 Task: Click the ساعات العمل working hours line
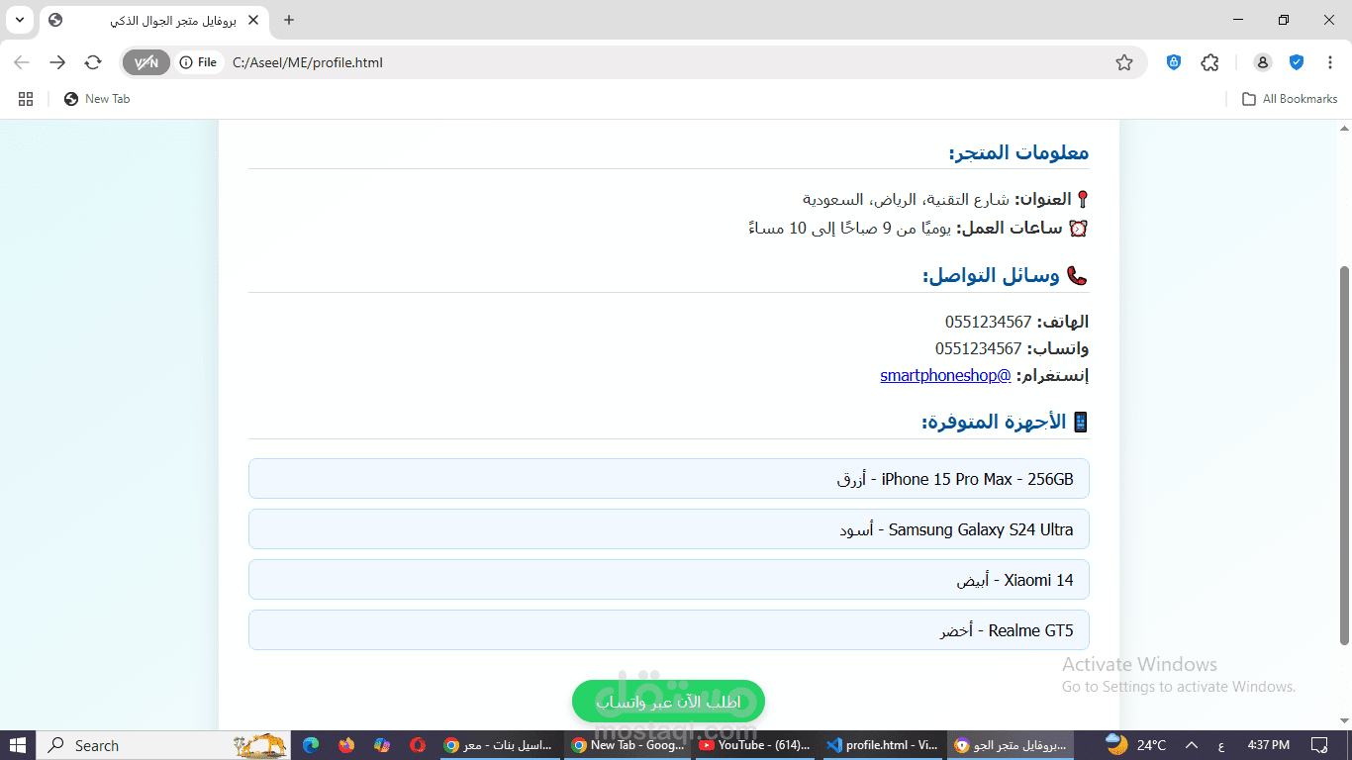pyautogui.click(x=918, y=229)
